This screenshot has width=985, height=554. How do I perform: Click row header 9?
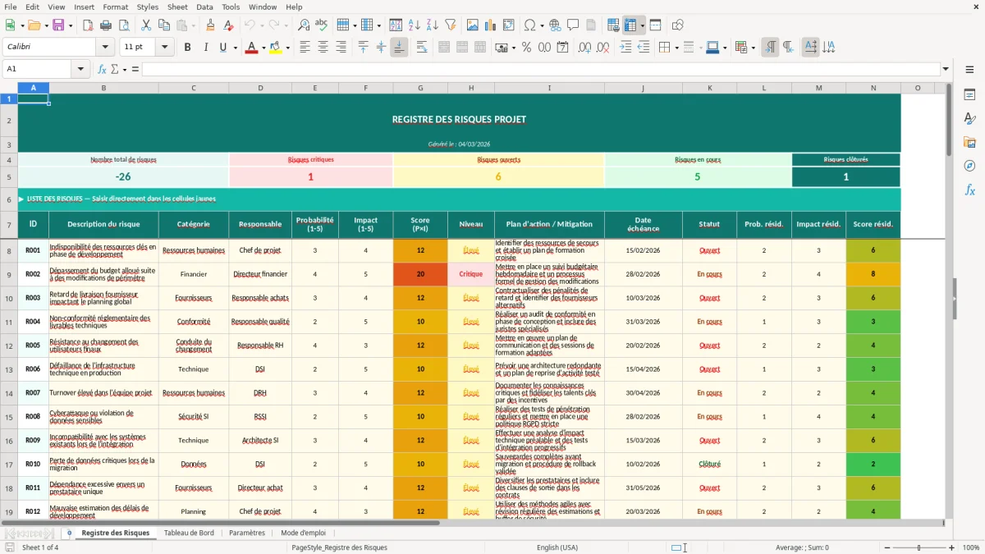[x=9, y=274]
